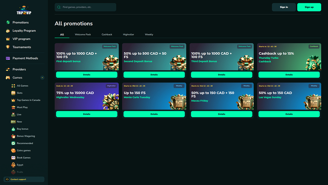Screen dimensions: 328x185
Task: Click the Must Play icon
Action: (x=13, y=107)
